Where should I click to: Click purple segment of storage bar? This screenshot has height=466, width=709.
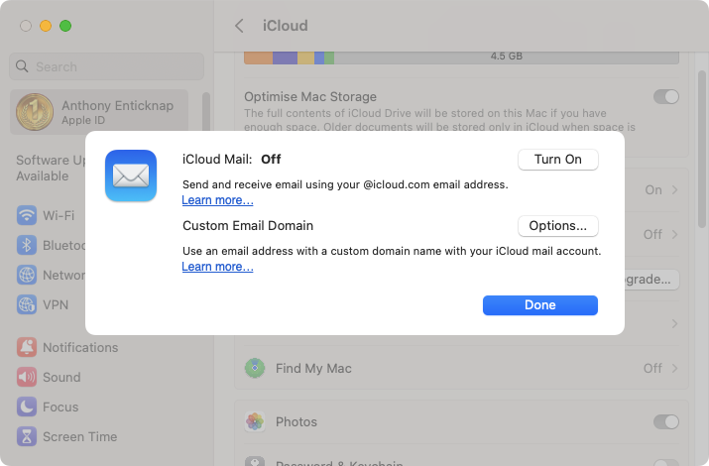[x=285, y=58]
